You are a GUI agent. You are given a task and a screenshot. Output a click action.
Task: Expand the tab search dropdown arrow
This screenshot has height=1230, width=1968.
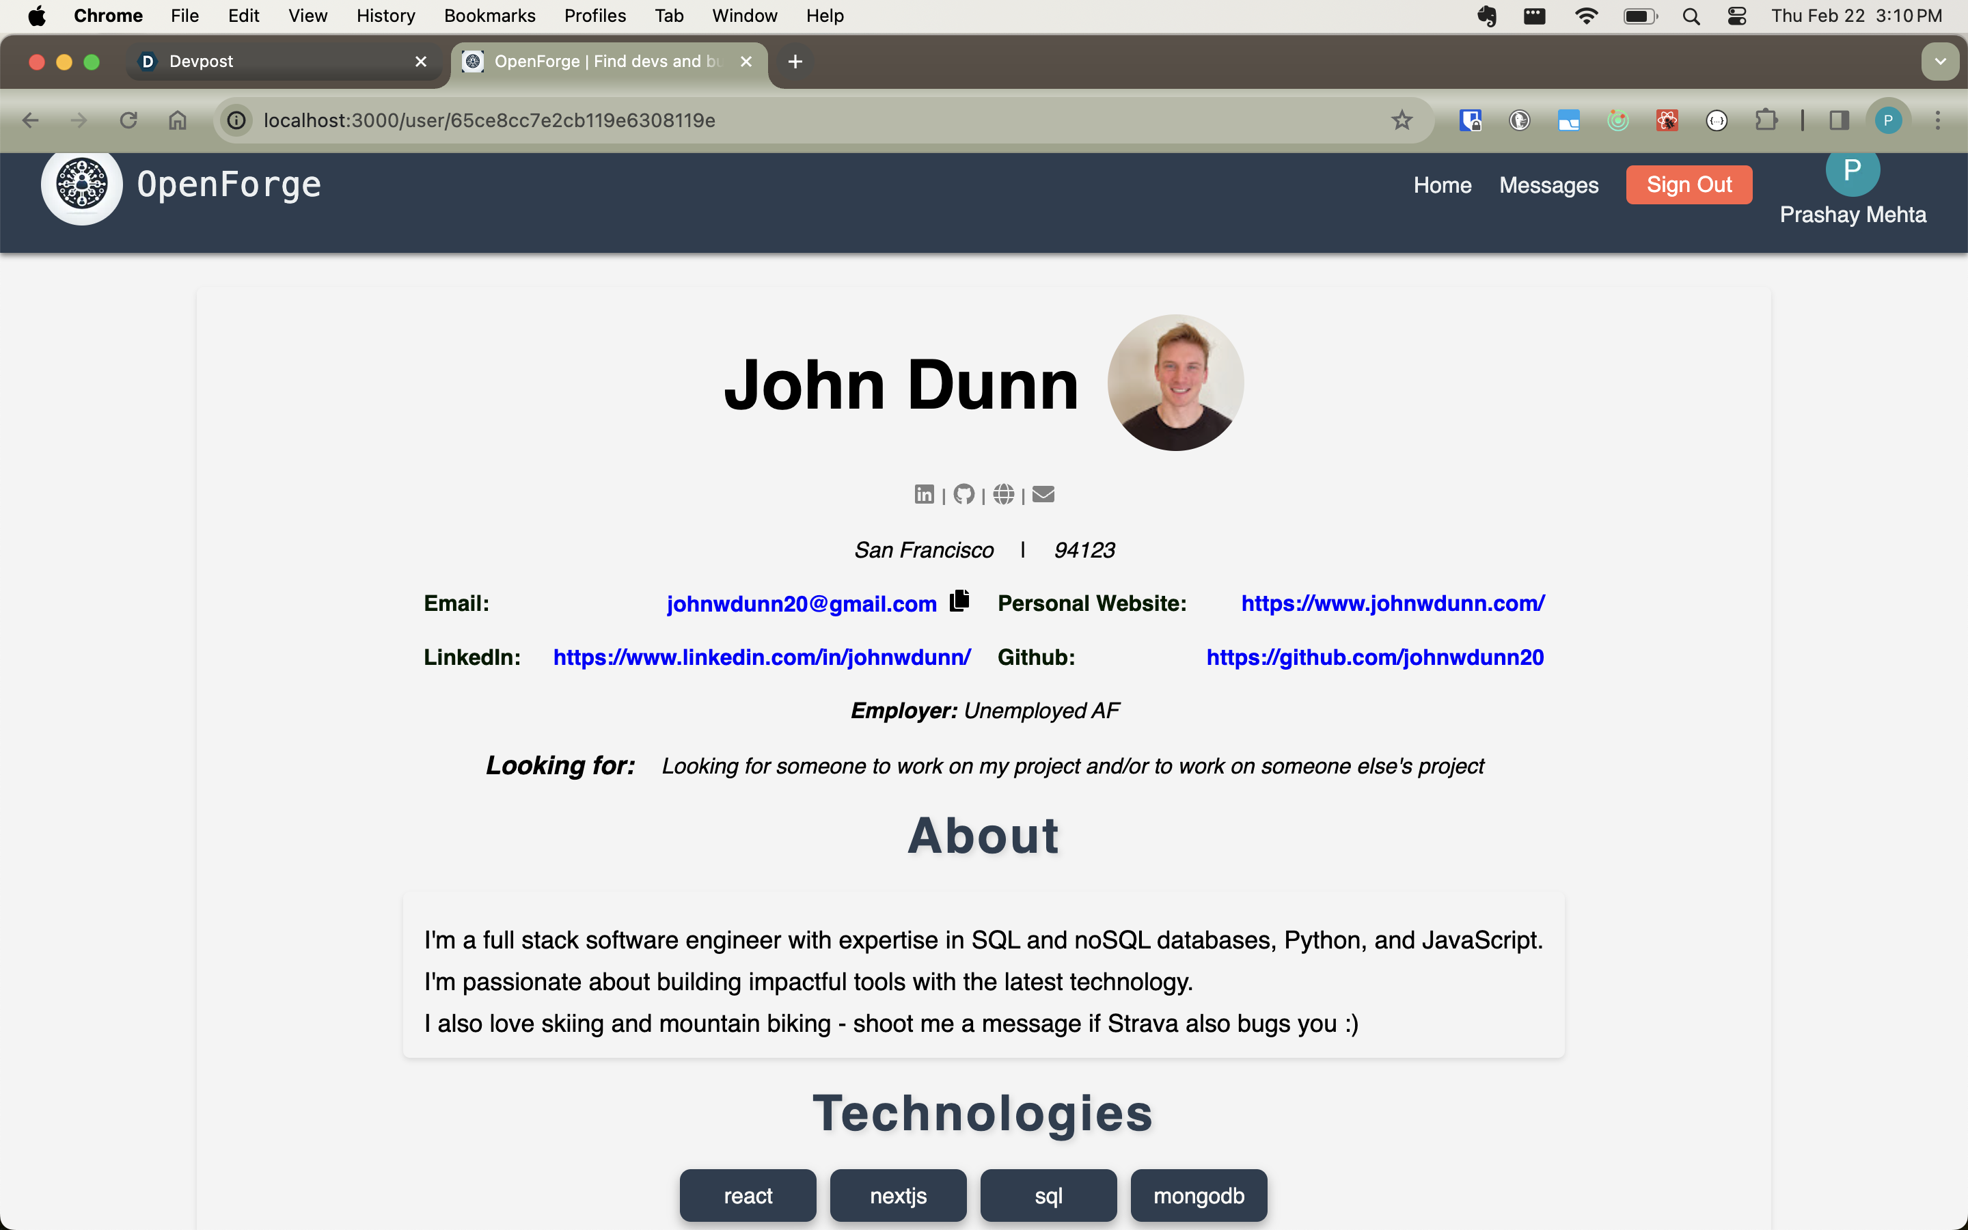point(1941,61)
